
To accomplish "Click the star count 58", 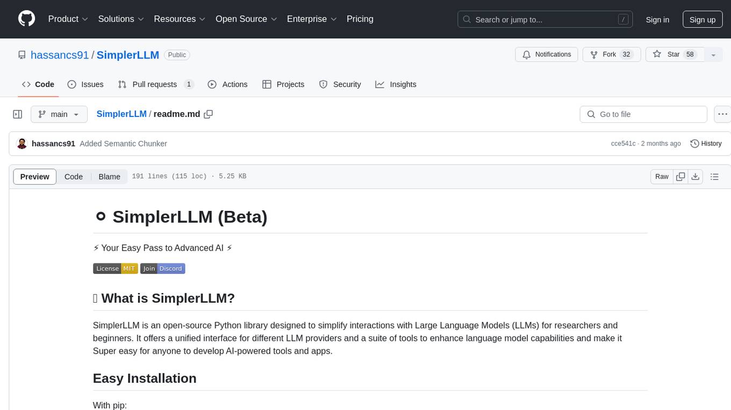I will coord(690,55).
